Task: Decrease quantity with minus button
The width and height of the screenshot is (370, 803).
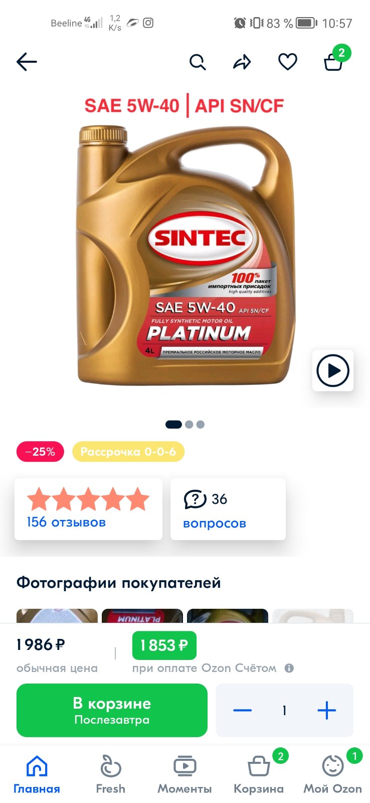Action: click(x=242, y=710)
